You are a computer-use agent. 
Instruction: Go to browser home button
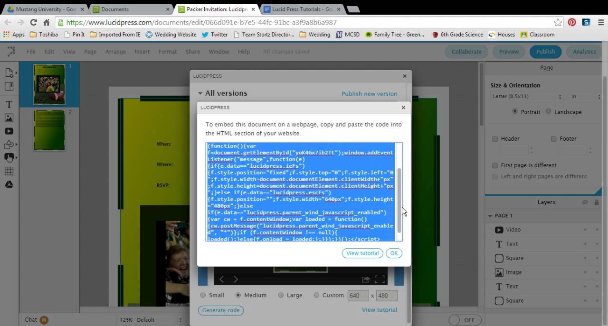(x=46, y=22)
